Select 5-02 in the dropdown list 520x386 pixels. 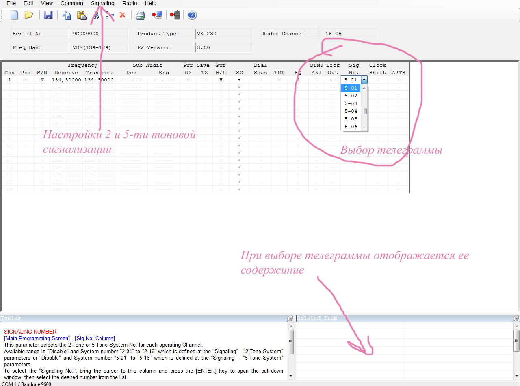click(351, 96)
